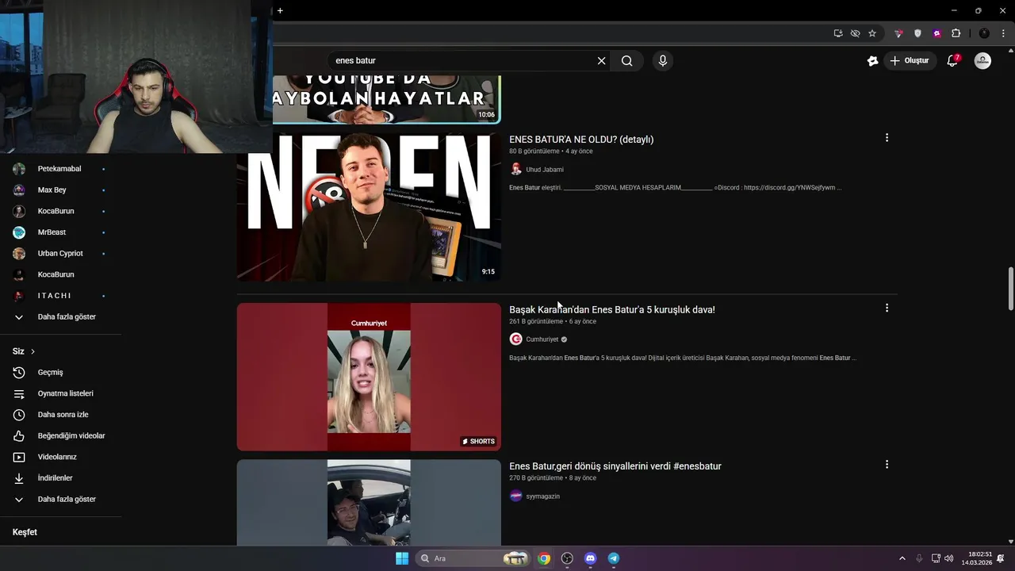Click the Keşfet section heading
The width and height of the screenshot is (1015, 571).
pos(25,532)
